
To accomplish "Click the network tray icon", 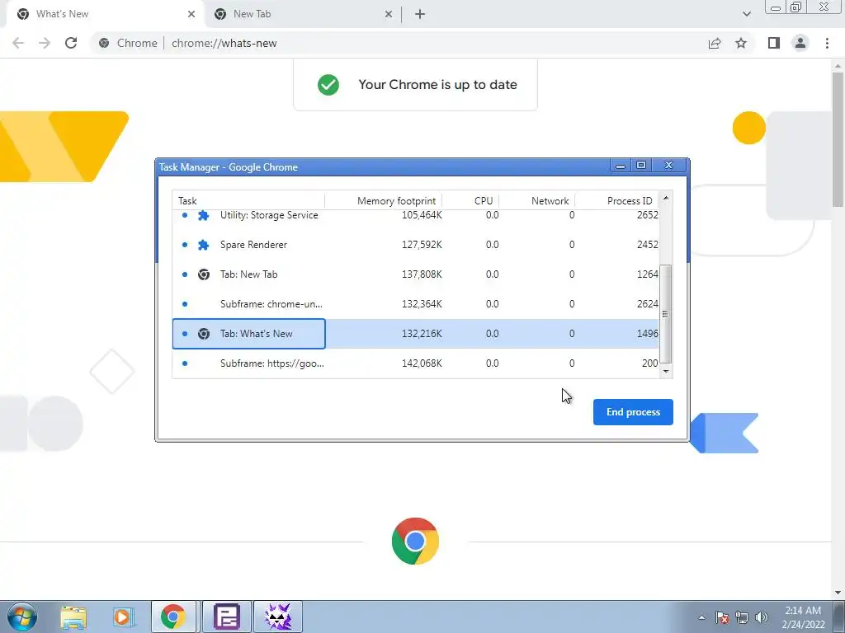I will click(742, 617).
